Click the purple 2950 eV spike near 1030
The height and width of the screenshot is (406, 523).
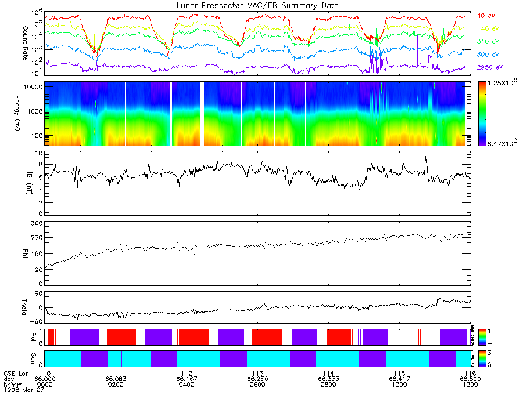418,50
